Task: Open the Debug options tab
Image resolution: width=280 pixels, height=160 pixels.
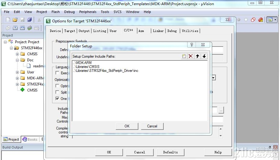Action: 172,31
